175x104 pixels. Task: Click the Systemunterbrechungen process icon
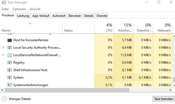coord(10,85)
